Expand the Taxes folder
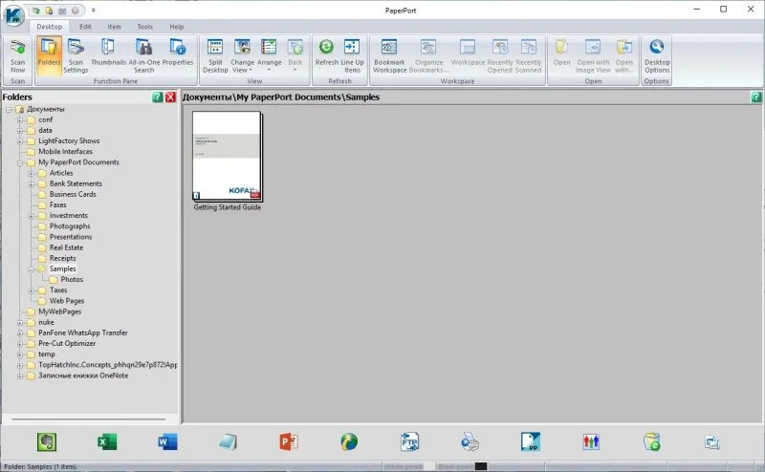The height and width of the screenshot is (472, 765). point(32,290)
